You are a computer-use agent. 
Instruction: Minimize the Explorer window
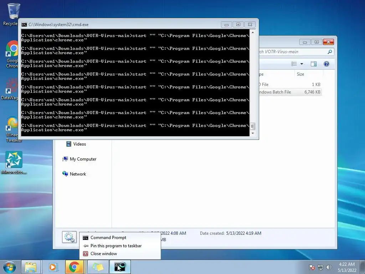[305, 42]
